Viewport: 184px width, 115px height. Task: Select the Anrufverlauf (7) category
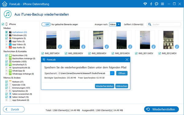tap(20, 64)
